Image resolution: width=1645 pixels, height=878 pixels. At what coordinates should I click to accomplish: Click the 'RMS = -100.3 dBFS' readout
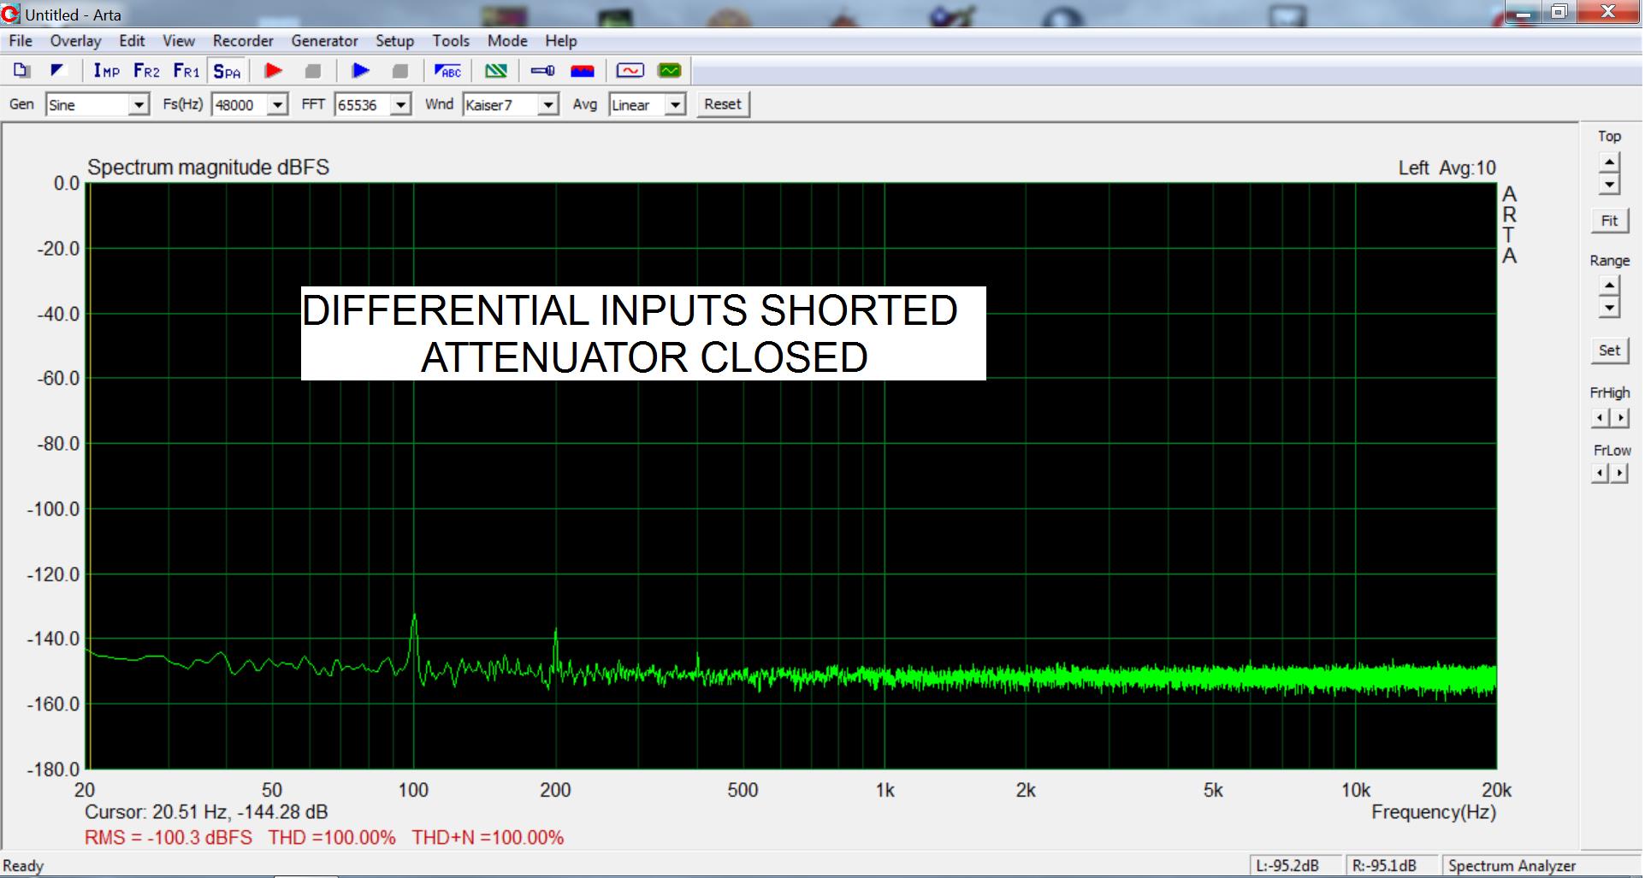[169, 838]
